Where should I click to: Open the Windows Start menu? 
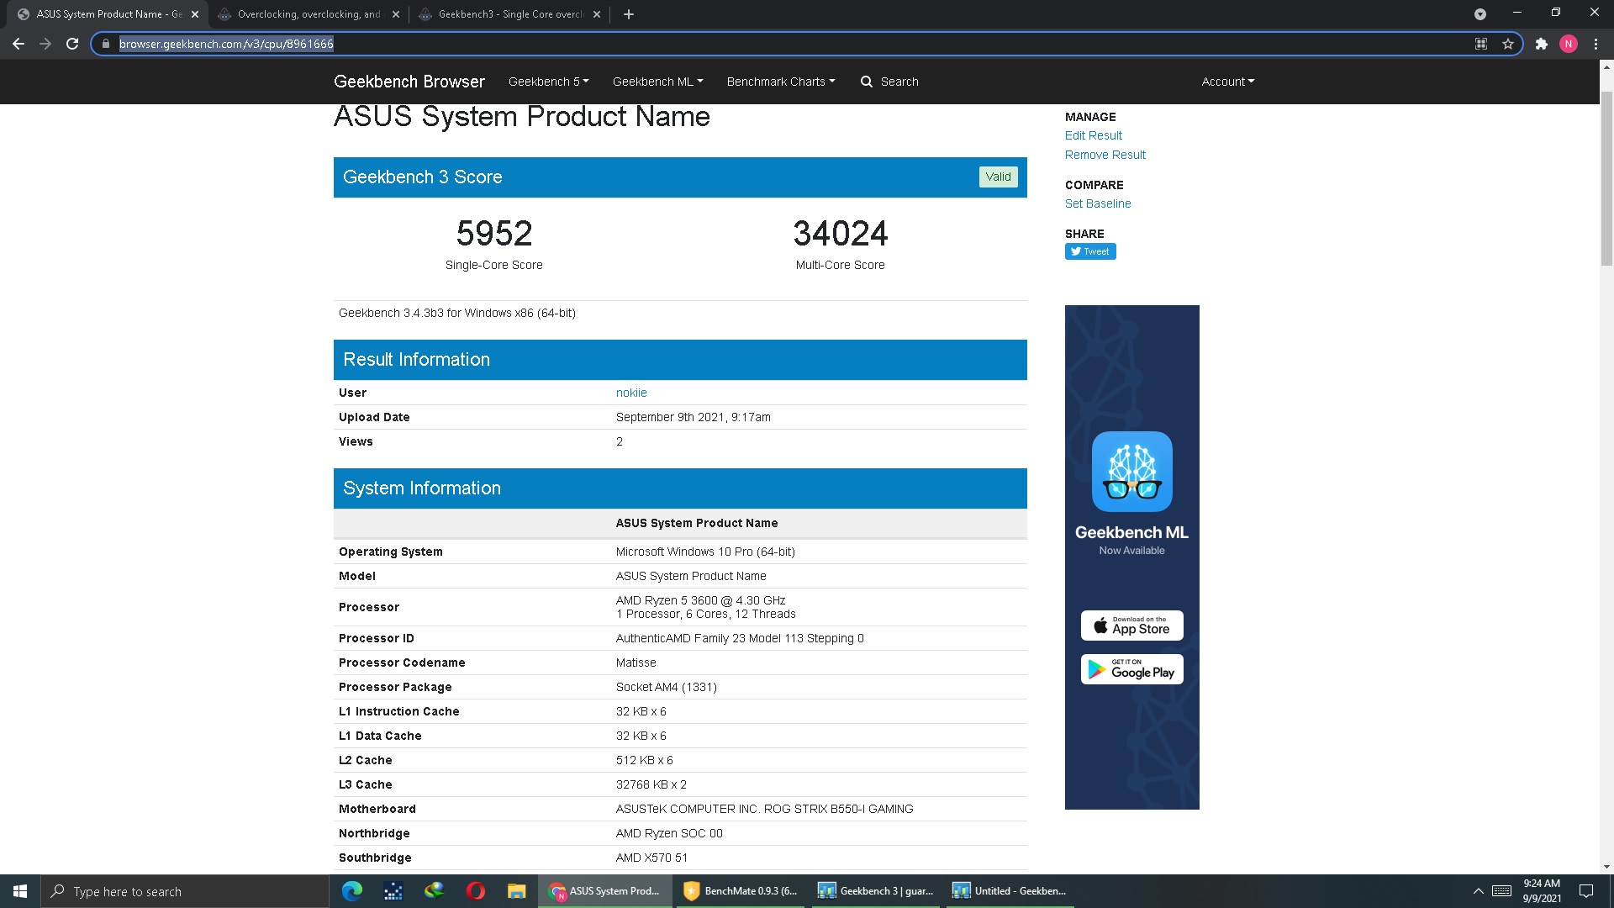click(x=20, y=891)
